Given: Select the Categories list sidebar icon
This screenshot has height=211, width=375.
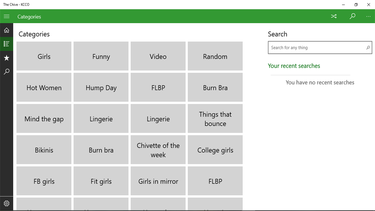Looking at the screenshot, I should 7,44.
